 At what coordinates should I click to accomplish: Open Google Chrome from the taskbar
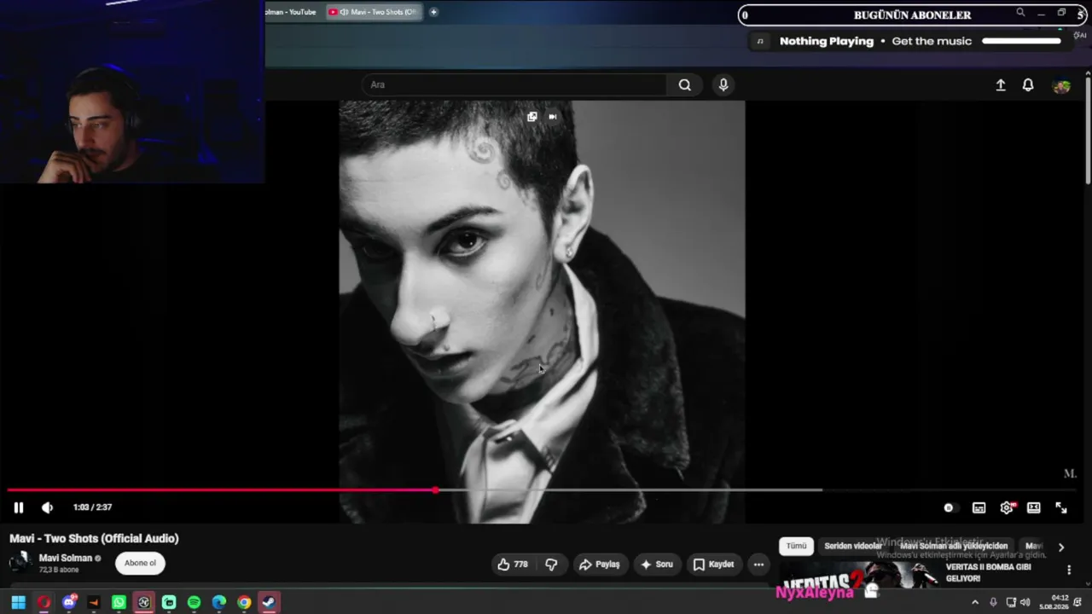[x=244, y=602]
